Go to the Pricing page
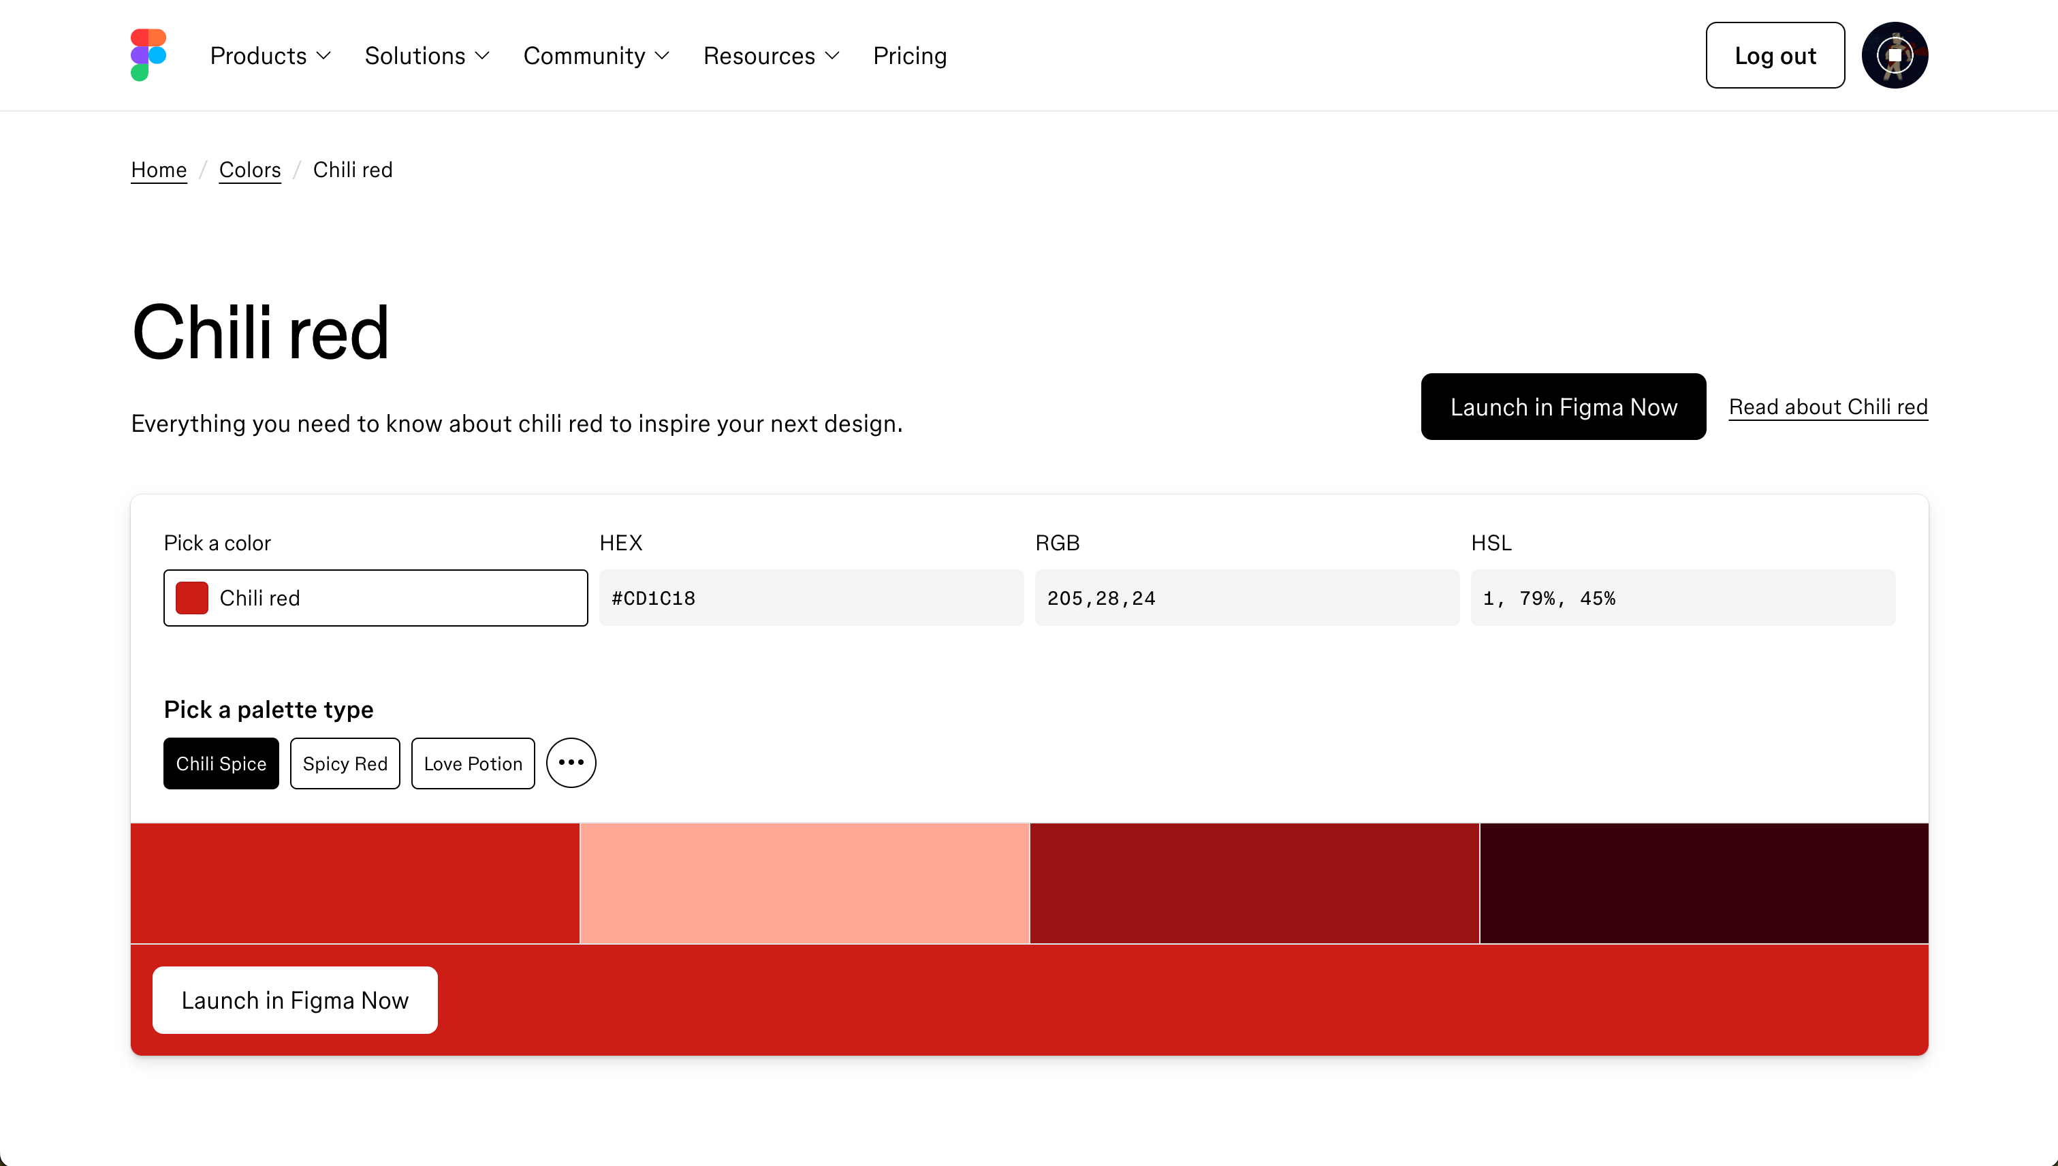 (x=910, y=56)
